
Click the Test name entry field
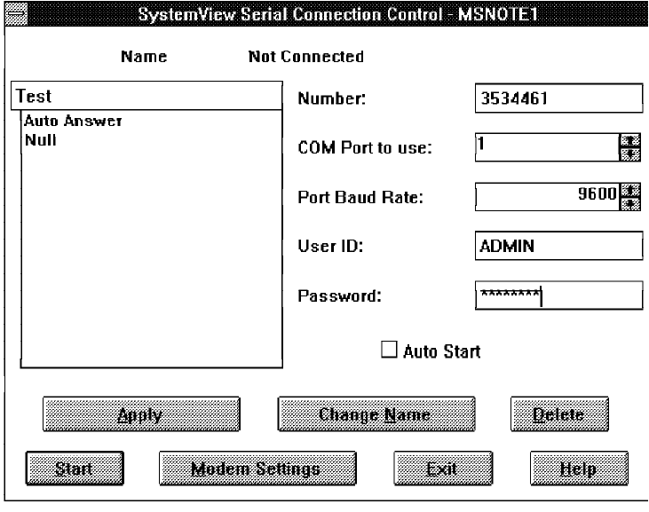(147, 96)
